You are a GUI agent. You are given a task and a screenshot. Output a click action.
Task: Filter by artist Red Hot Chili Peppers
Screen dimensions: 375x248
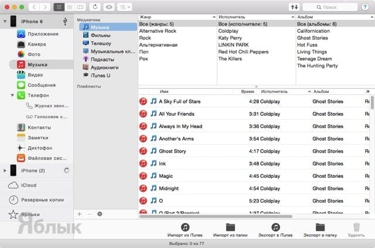pos(243,51)
